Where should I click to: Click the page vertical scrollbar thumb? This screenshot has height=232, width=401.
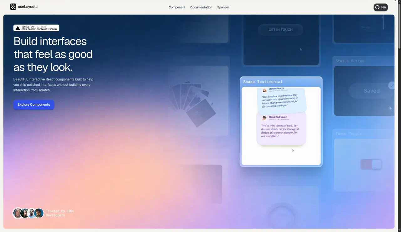[x=399, y=27]
